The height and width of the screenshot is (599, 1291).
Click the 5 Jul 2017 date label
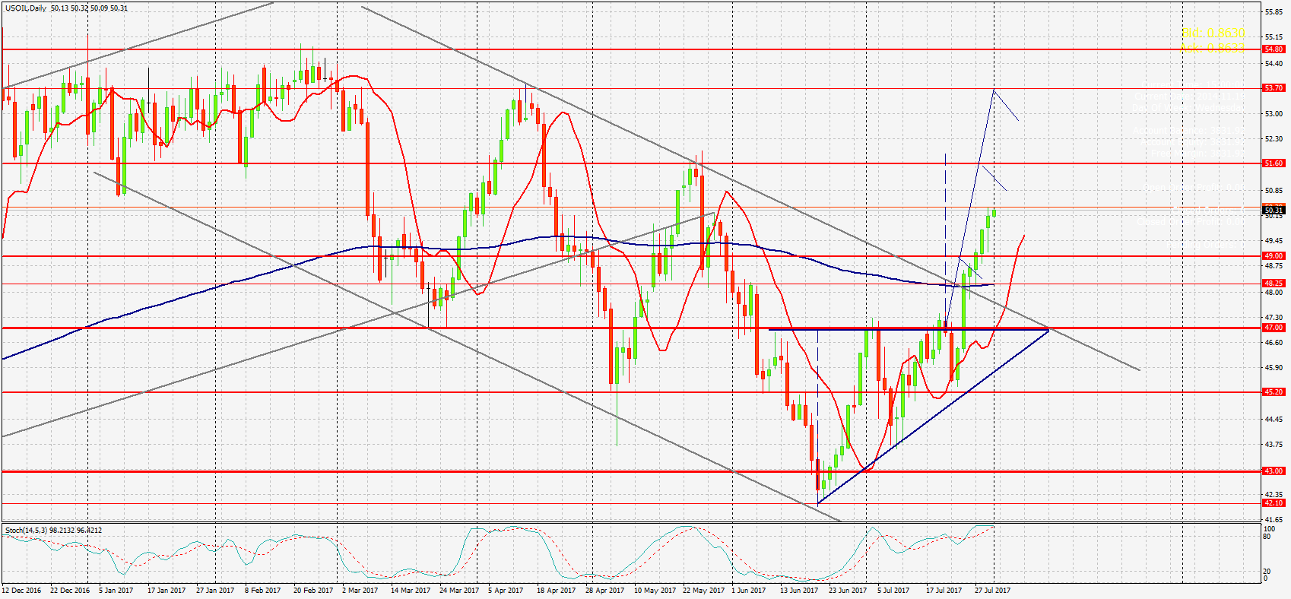click(x=893, y=591)
